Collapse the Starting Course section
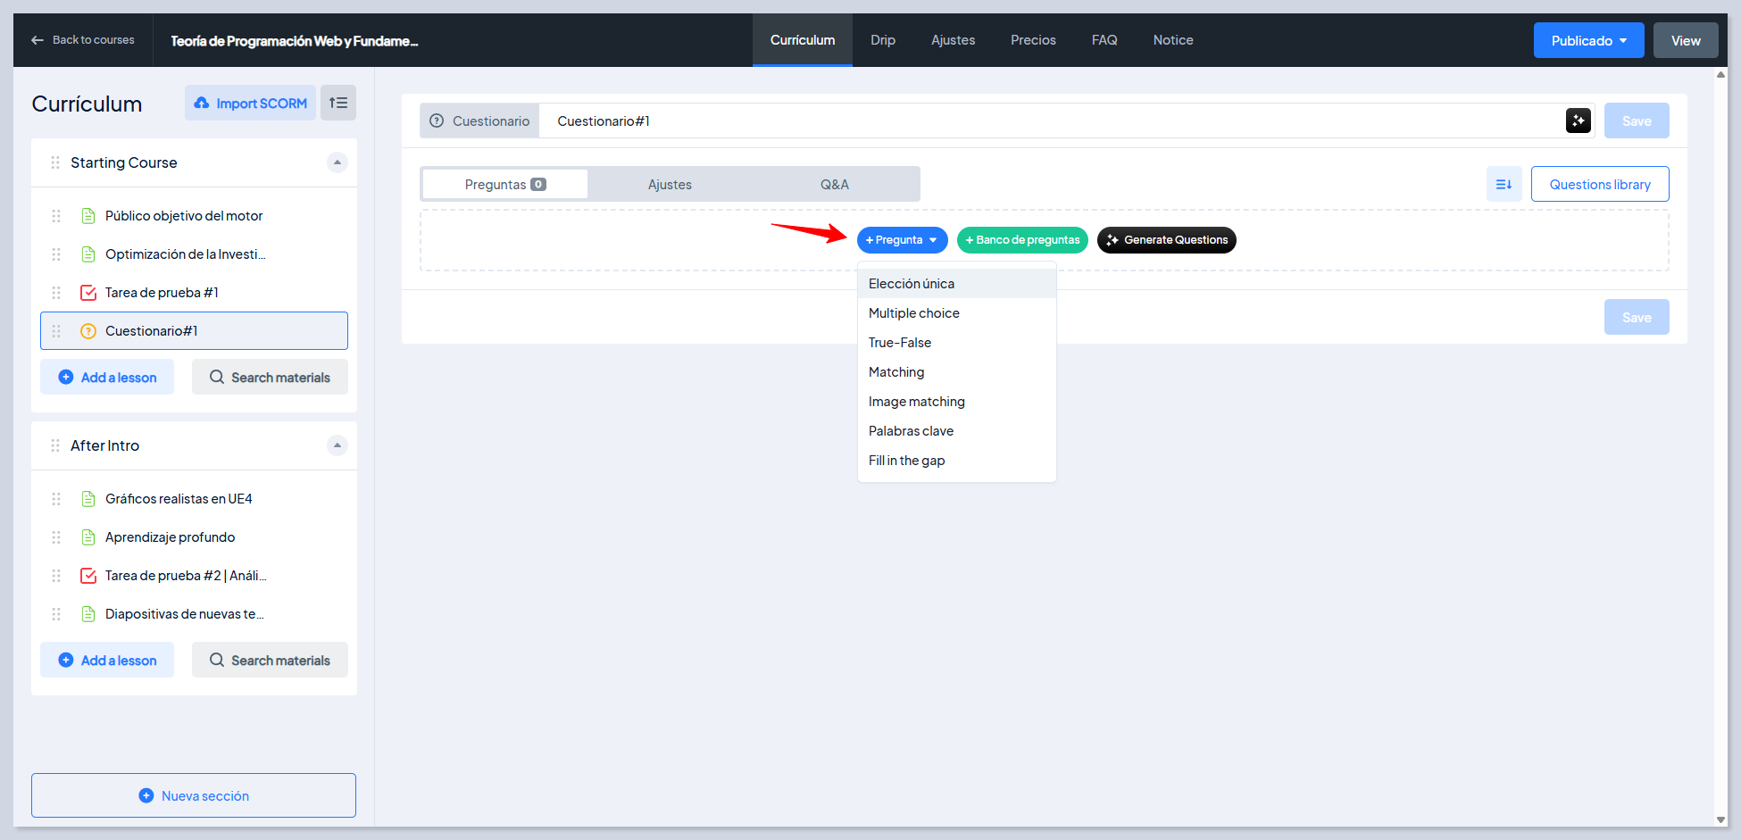 tap(337, 162)
